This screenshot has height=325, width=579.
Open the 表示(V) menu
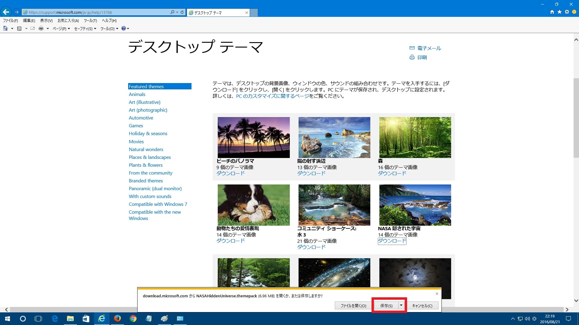46,20
